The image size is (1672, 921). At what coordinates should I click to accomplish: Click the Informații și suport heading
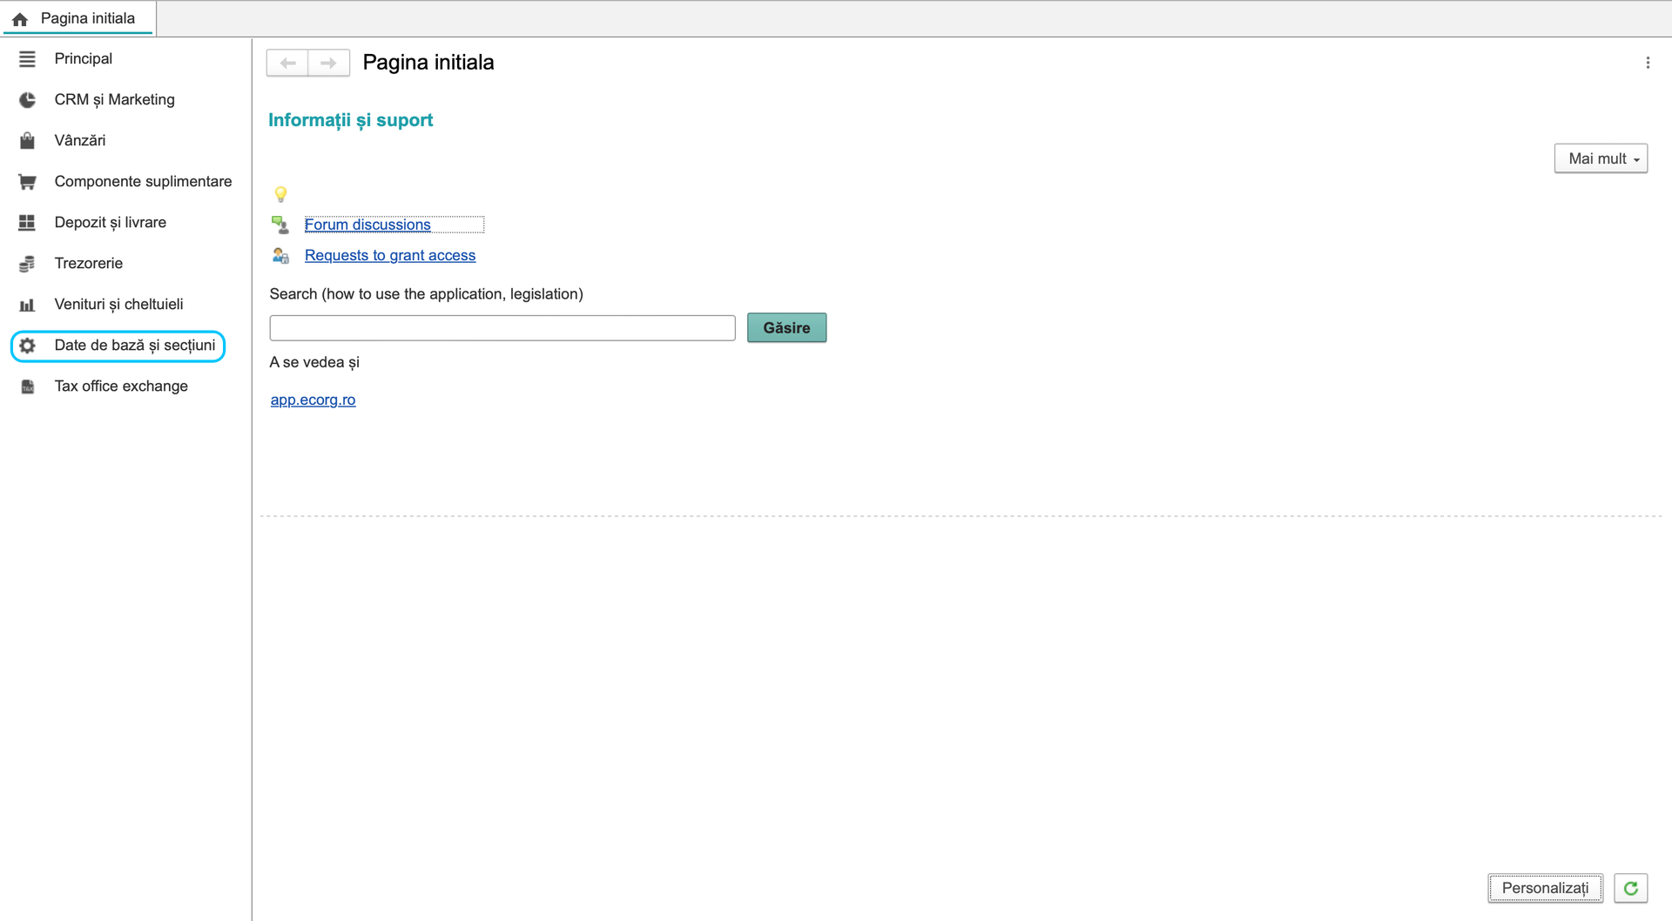tap(350, 120)
